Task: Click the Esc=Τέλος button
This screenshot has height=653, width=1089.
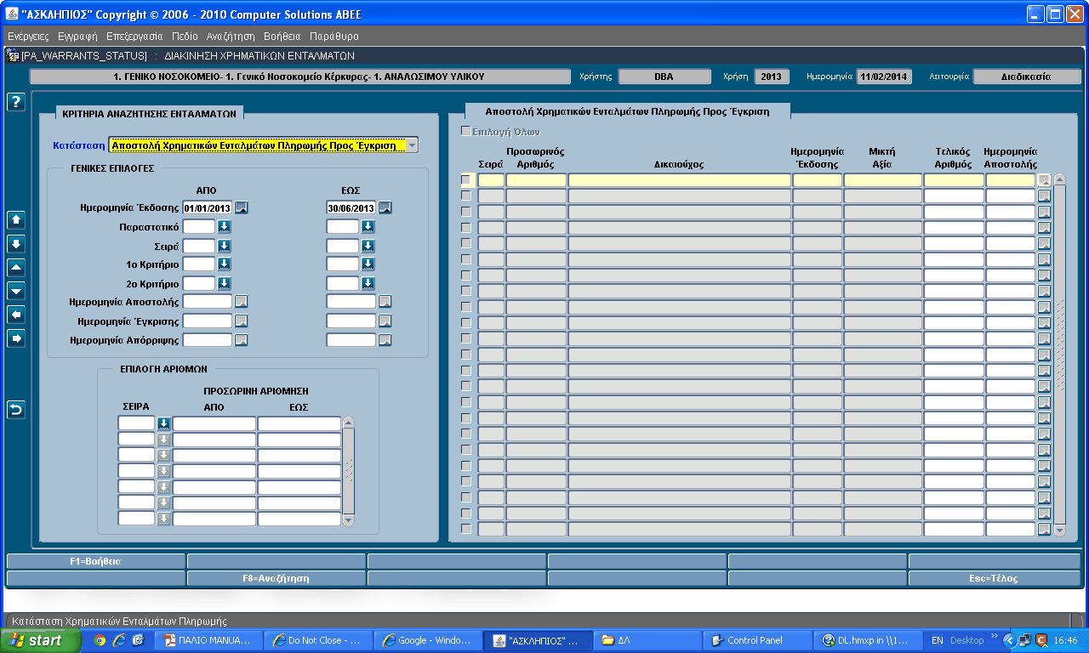Action: [995, 578]
